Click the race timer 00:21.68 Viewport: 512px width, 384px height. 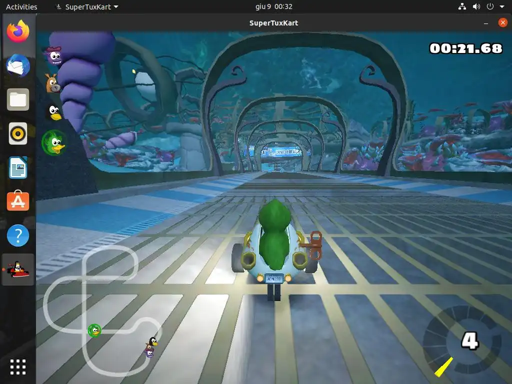point(465,48)
